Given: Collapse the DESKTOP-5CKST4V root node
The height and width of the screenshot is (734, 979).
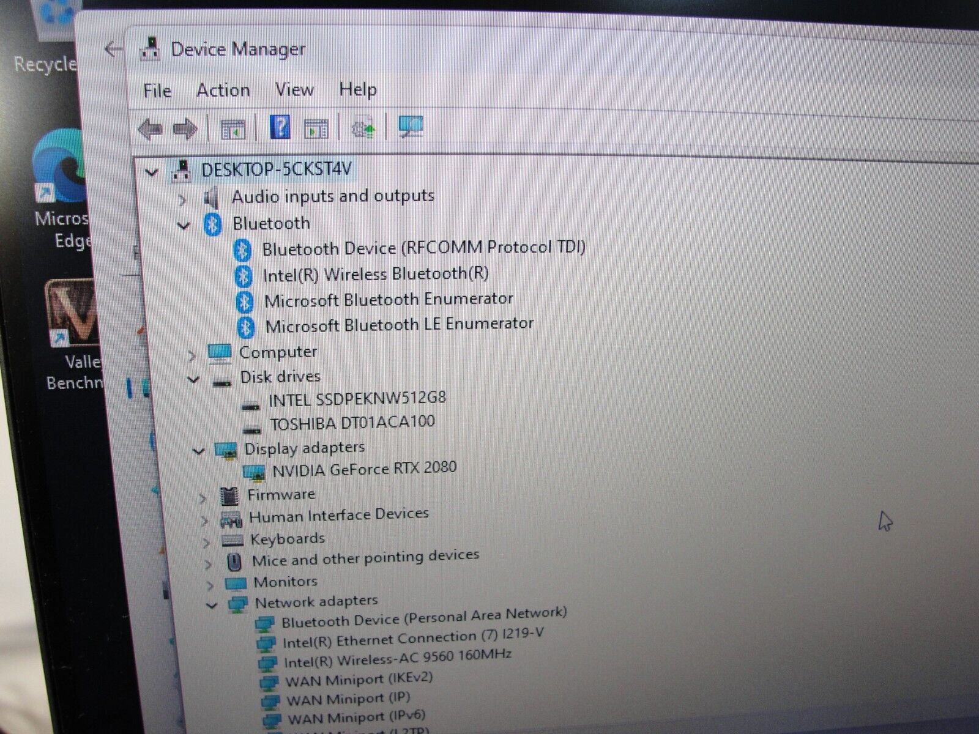Looking at the screenshot, I should click(x=151, y=172).
